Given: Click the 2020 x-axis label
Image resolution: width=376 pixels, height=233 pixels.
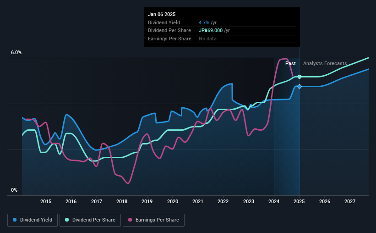Looking at the screenshot, I should [x=173, y=201].
